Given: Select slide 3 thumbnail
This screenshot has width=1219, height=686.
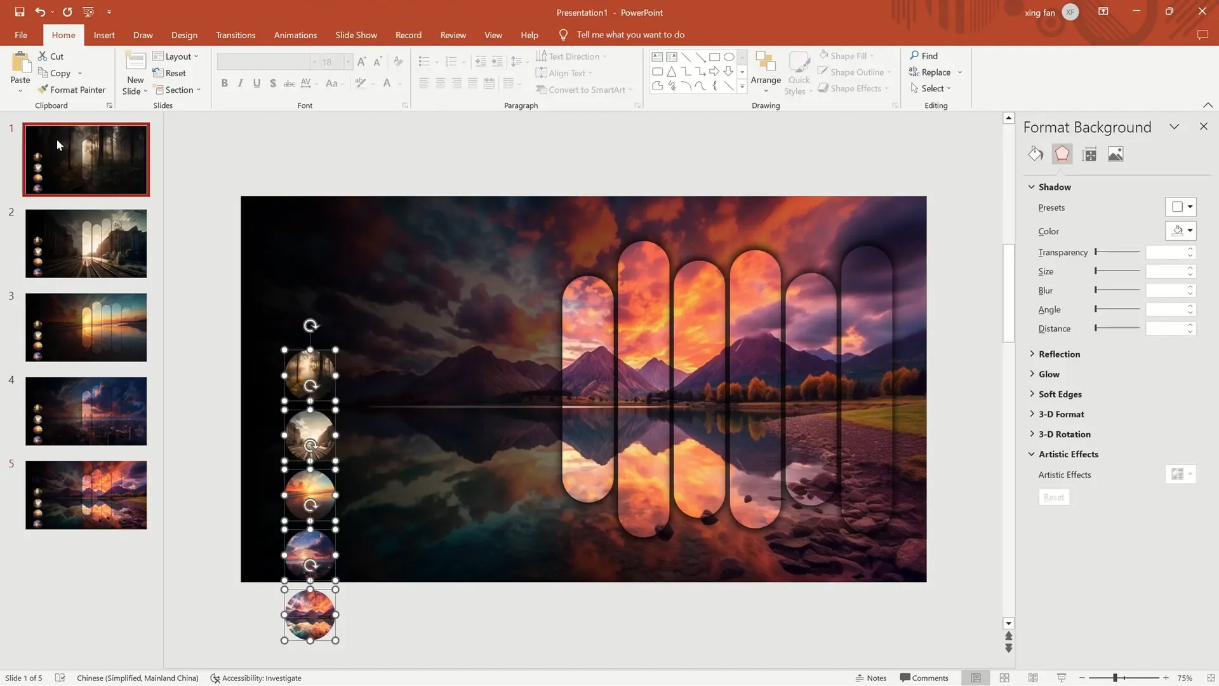Looking at the screenshot, I should [x=86, y=327].
